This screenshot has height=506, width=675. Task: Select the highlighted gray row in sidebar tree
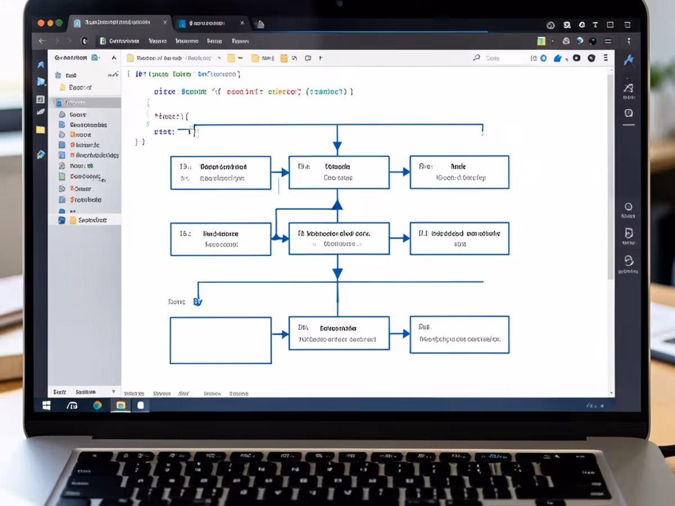(85, 102)
